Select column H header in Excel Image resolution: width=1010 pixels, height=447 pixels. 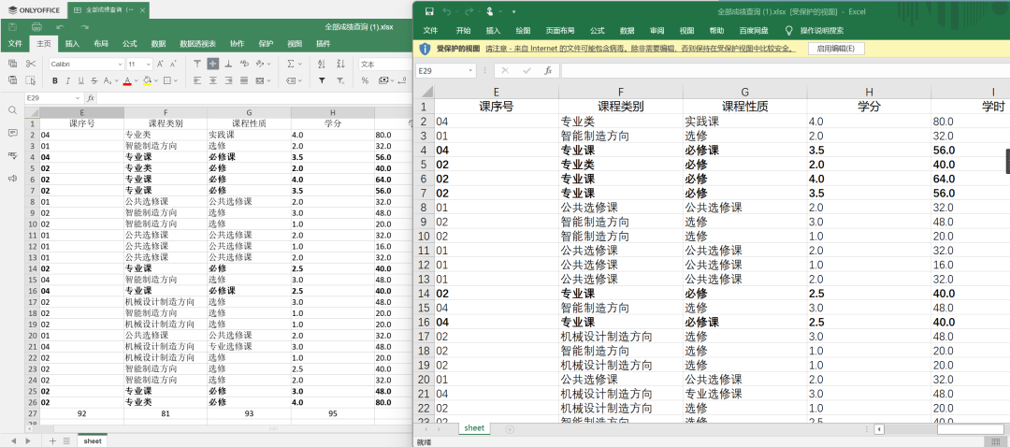869,92
